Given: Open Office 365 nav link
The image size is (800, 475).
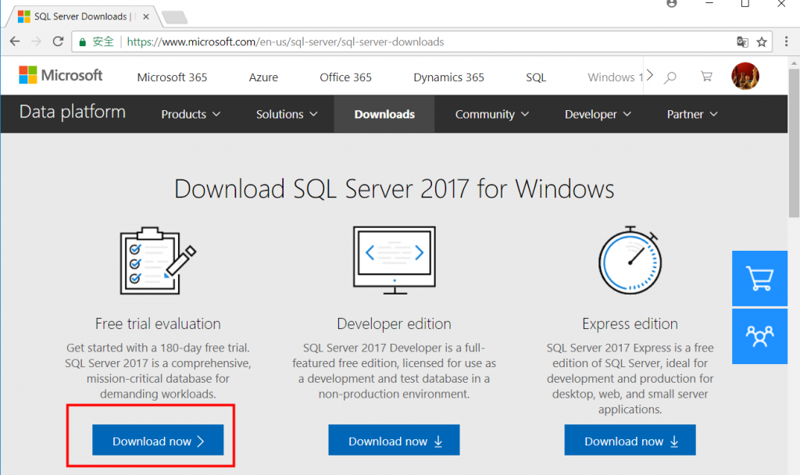Looking at the screenshot, I should [345, 77].
